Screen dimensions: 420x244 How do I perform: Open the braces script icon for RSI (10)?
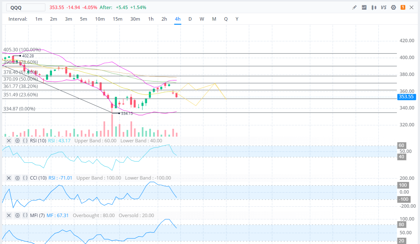coord(25,141)
